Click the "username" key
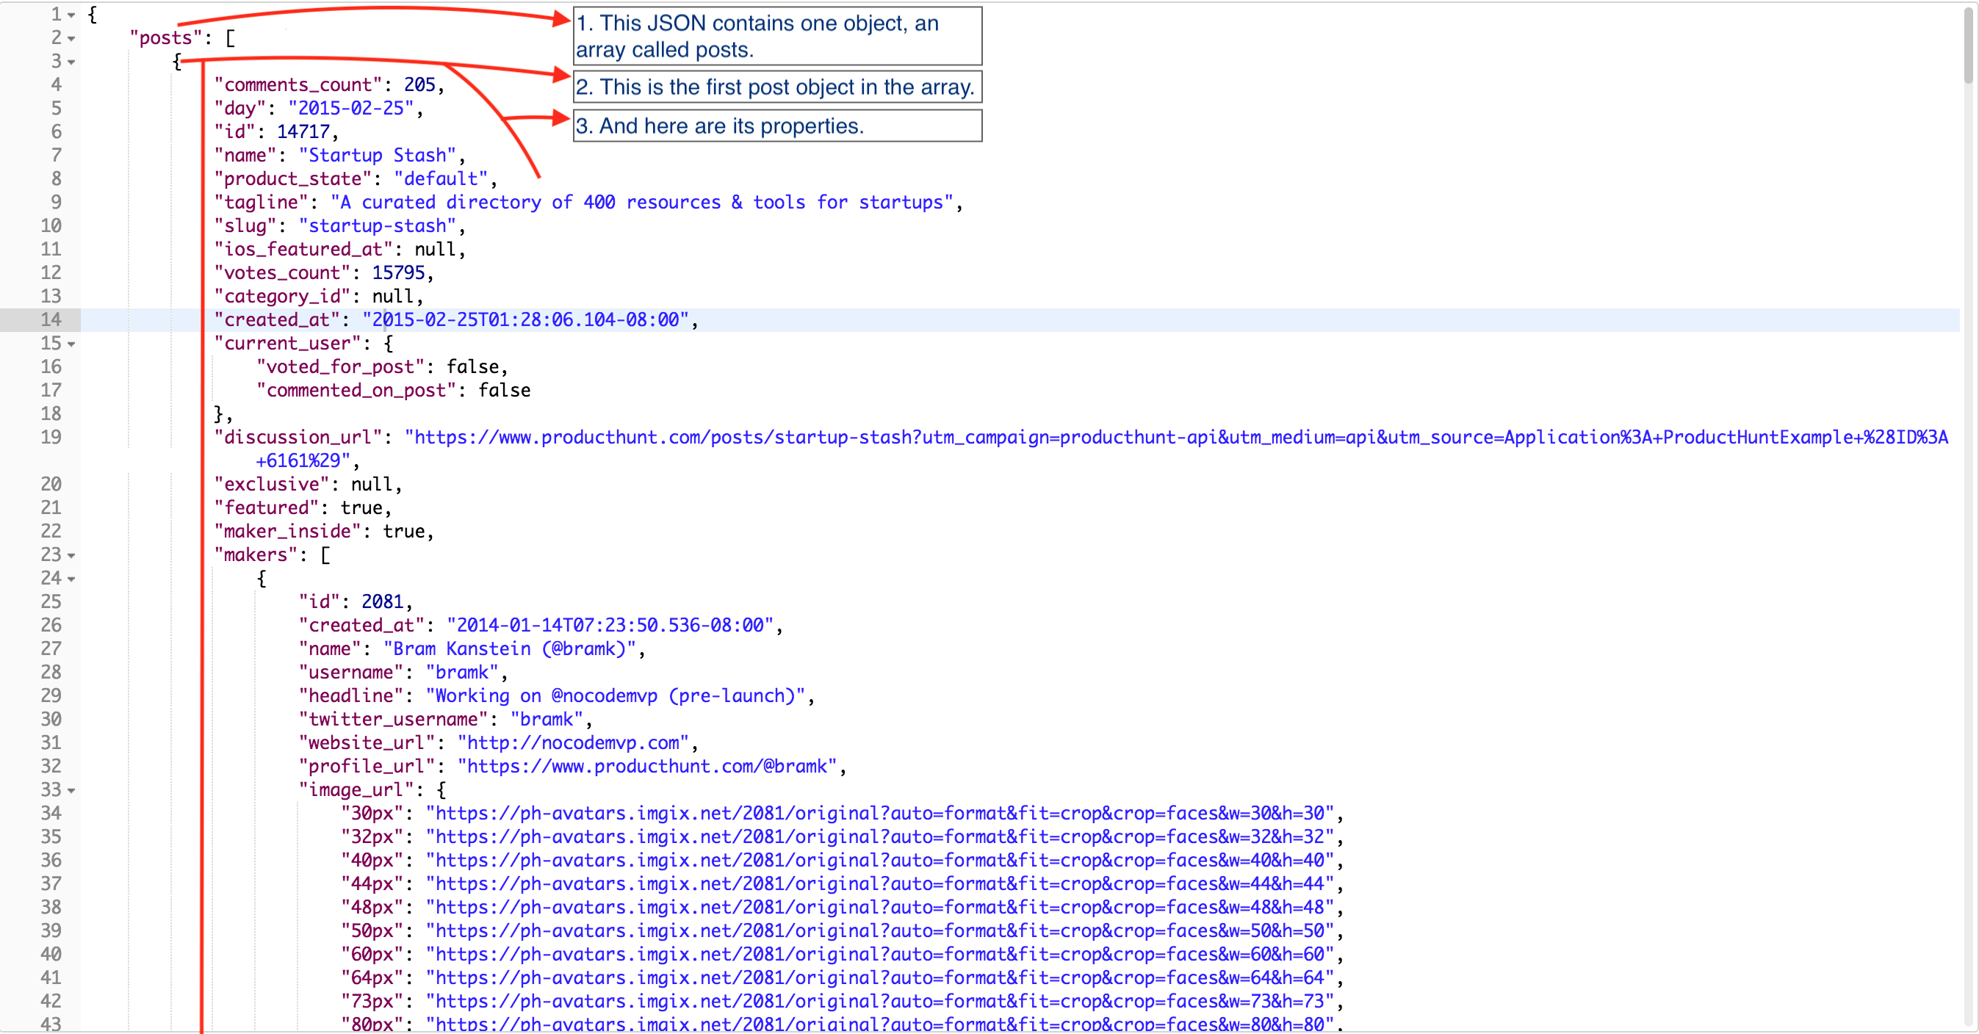The image size is (1979, 1034). tap(351, 672)
